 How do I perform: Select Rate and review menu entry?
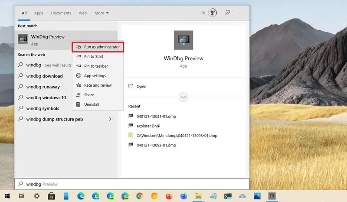(x=98, y=85)
